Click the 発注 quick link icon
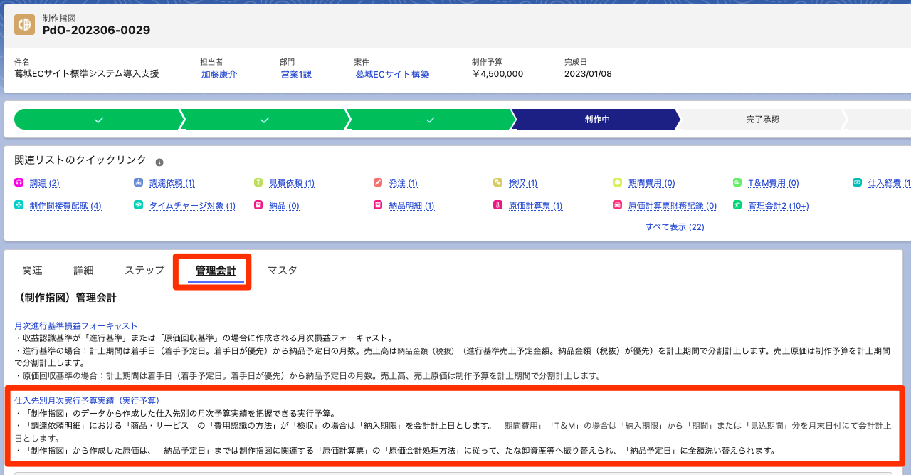Screen dimensions: 911x475 pos(378,183)
